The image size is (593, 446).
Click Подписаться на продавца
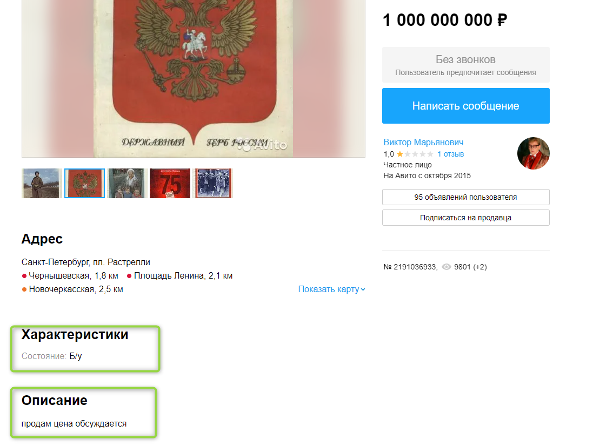(465, 218)
